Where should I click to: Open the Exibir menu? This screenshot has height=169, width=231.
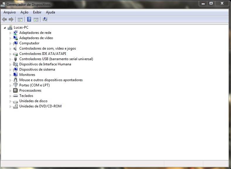pyautogui.click(x=37, y=12)
